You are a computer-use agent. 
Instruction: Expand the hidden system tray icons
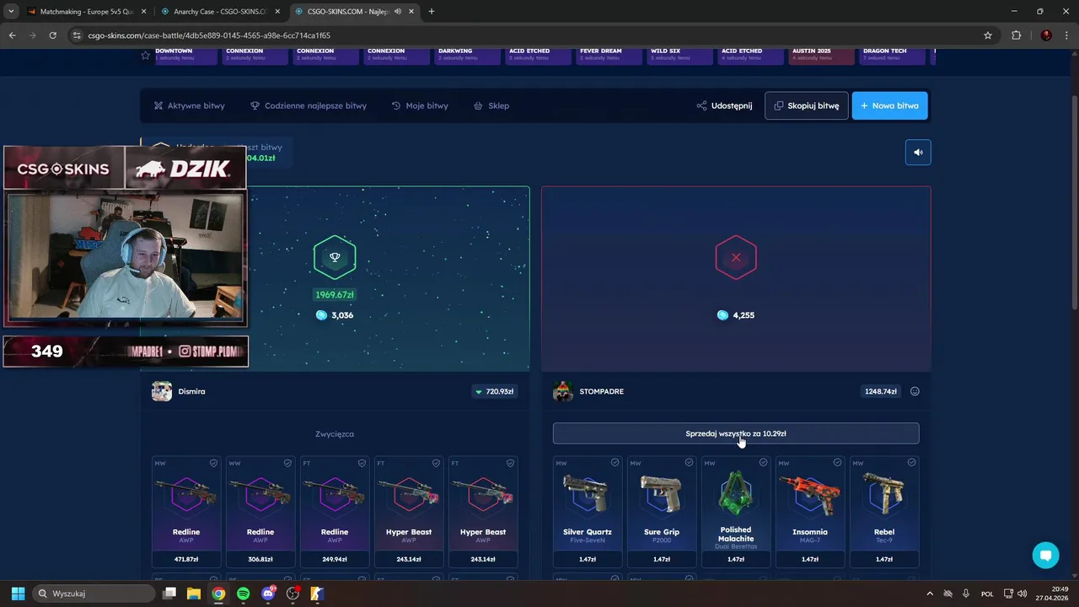coord(930,594)
